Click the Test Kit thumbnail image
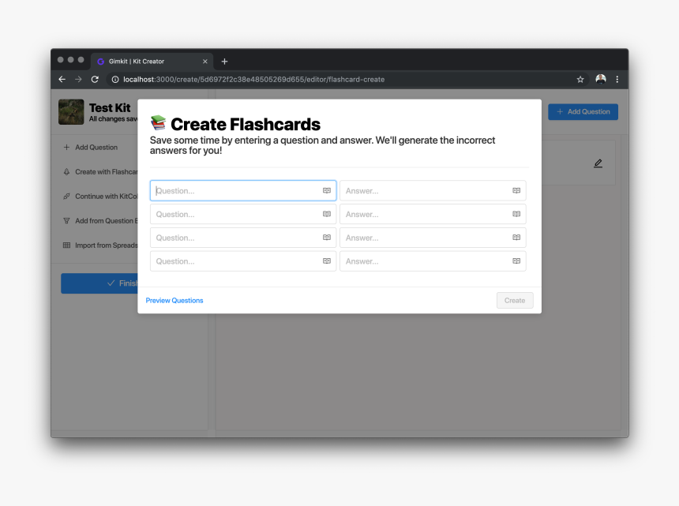 [x=71, y=111]
